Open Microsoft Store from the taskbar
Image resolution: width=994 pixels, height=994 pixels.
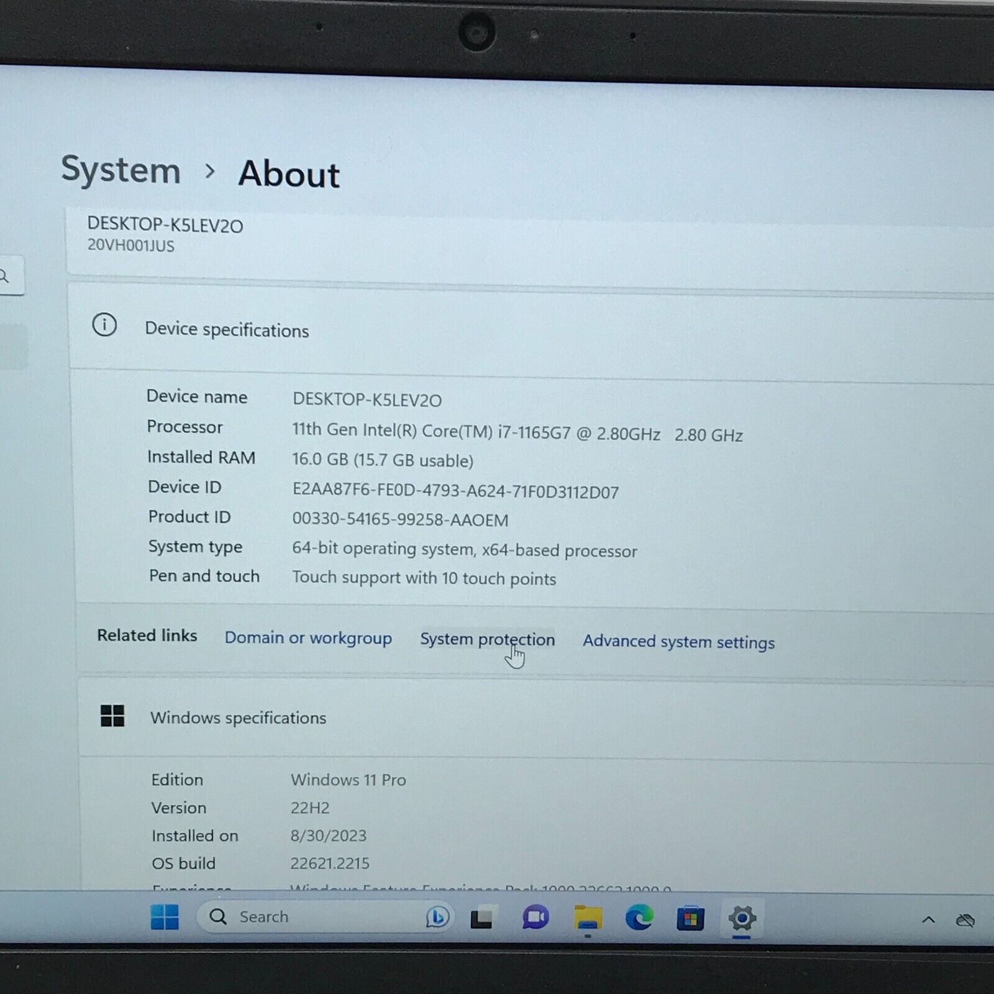690,918
